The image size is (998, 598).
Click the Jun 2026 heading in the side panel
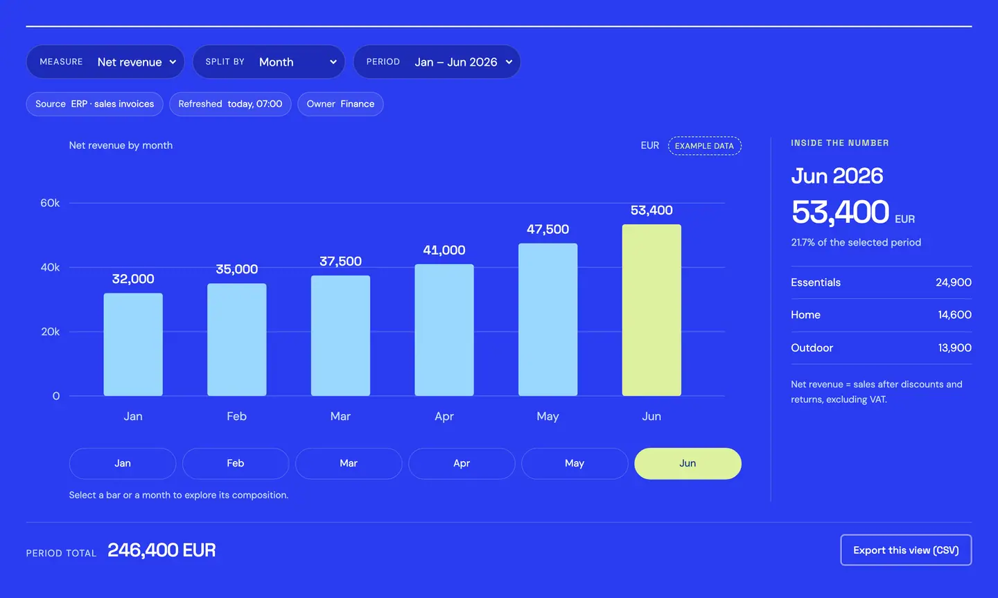(x=837, y=176)
